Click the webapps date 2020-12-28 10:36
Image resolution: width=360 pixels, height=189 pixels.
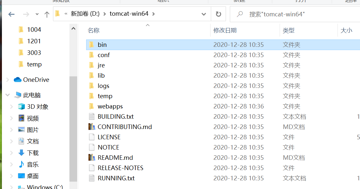239,106
